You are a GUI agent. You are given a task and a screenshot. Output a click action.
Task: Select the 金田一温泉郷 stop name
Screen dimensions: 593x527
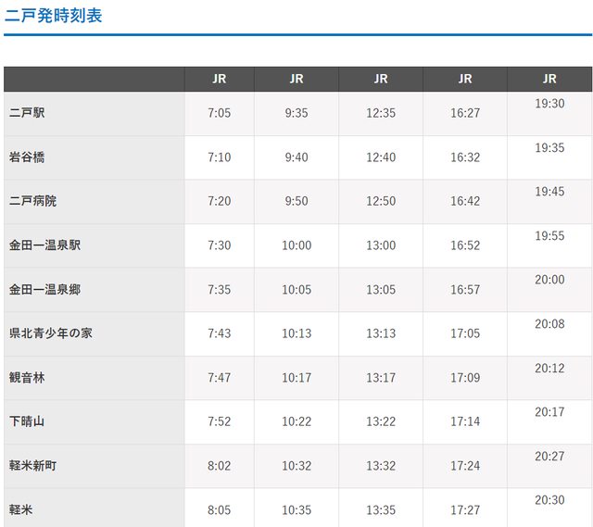point(44,289)
